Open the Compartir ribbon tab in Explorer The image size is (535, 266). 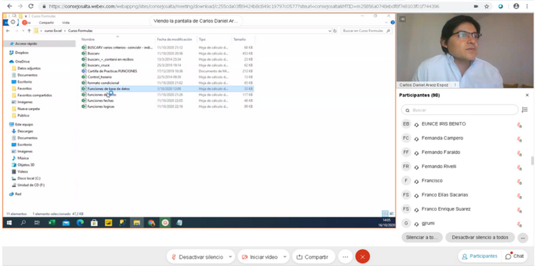(x=46, y=23)
